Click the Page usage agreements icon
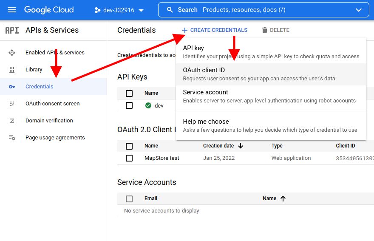374x241 pixels. pos(12,138)
